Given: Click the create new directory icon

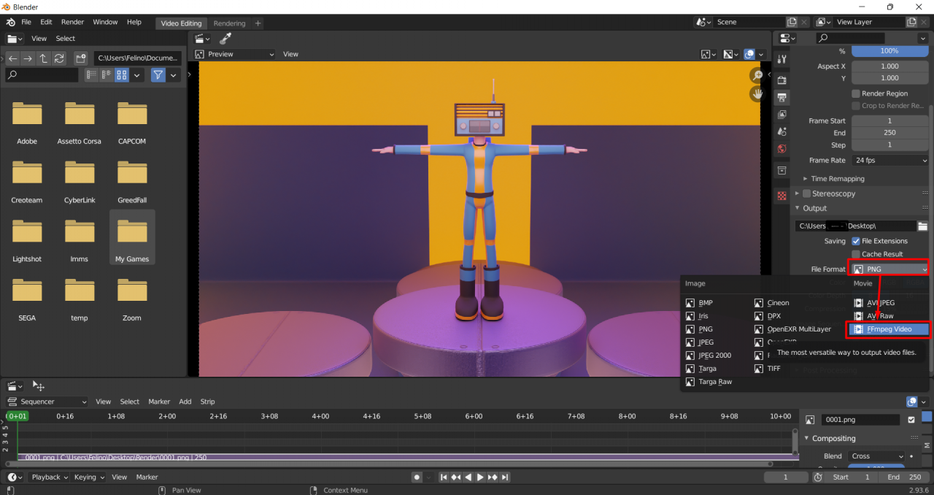Looking at the screenshot, I should point(81,58).
